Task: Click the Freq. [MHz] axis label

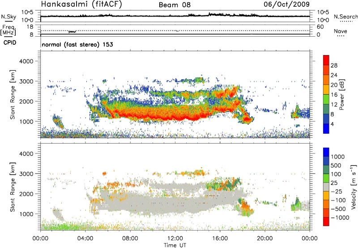Action: (9, 30)
